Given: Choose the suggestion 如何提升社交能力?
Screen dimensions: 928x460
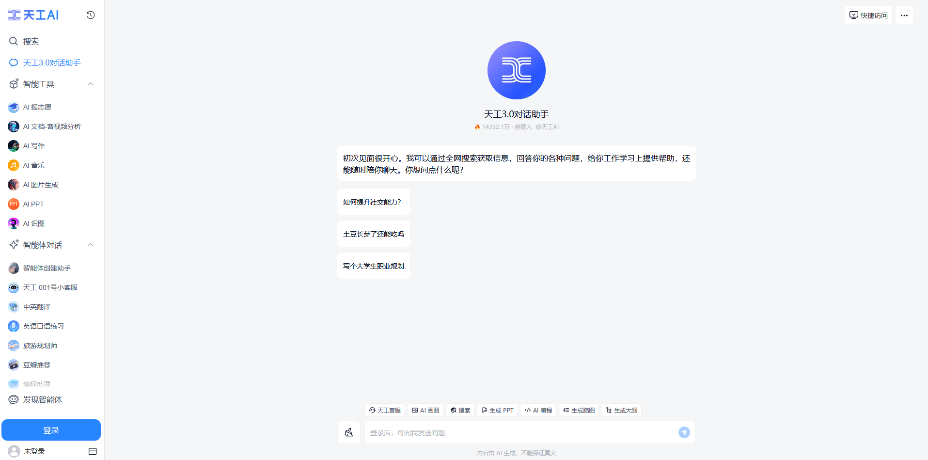Looking at the screenshot, I should [x=373, y=202].
